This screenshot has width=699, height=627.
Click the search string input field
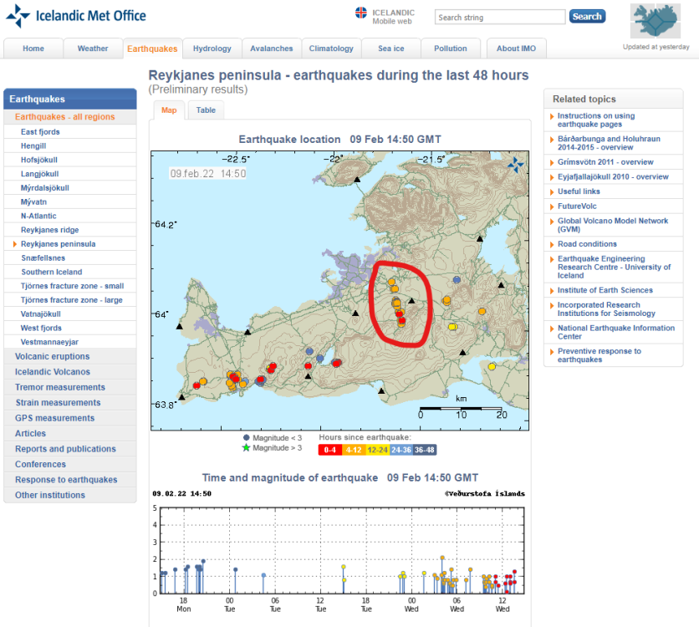tap(500, 17)
